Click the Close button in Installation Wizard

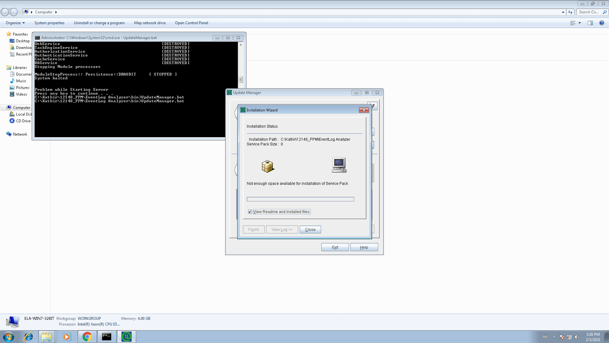[x=310, y=229]
